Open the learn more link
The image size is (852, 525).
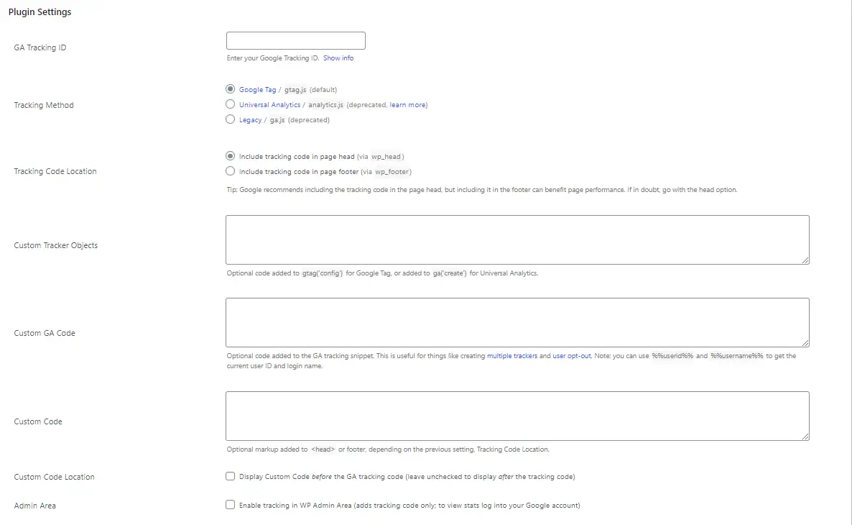point(407,104)
